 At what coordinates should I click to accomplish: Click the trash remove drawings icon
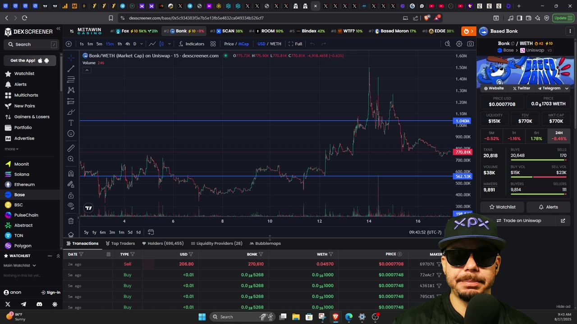pyautogui.click(x=71, y=221)
